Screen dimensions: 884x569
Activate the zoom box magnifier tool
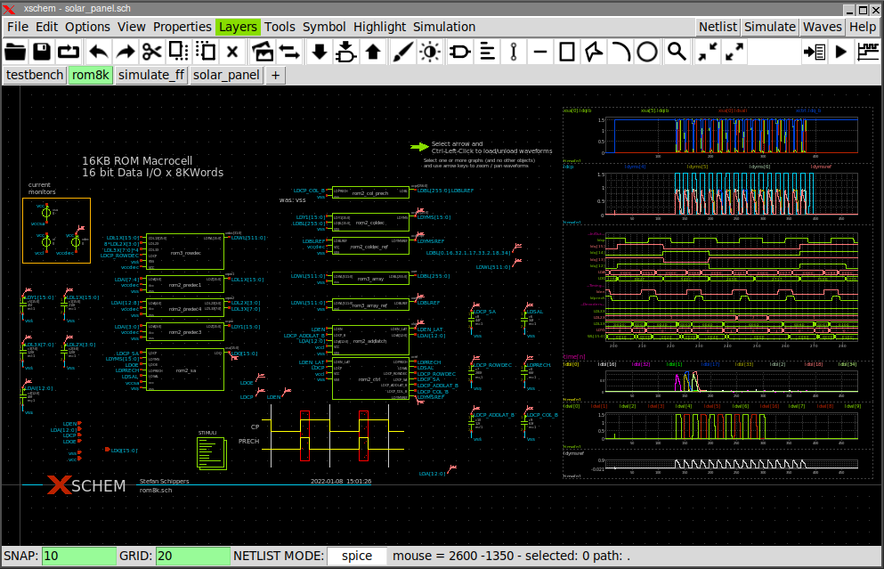click(676, 52)
